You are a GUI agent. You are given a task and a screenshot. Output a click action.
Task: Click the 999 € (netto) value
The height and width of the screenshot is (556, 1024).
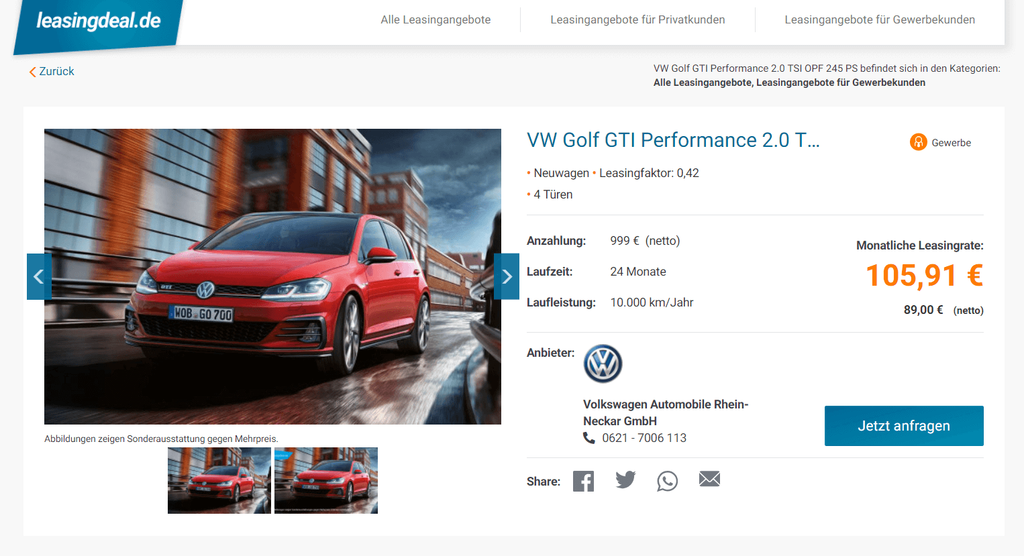tap(645, 241)
